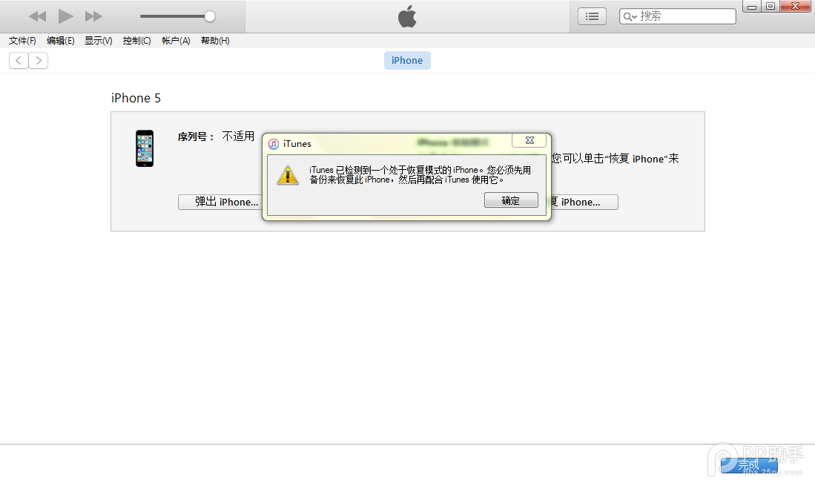The height and width of the screenshot is (486, 815).
Task: Click the 序列号 label text
Action: click(196, 137)
